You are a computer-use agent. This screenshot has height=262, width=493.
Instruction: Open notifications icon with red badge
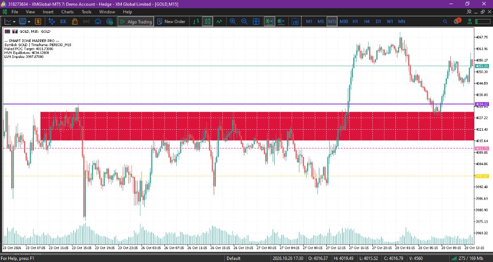click(x=457, y=22)
